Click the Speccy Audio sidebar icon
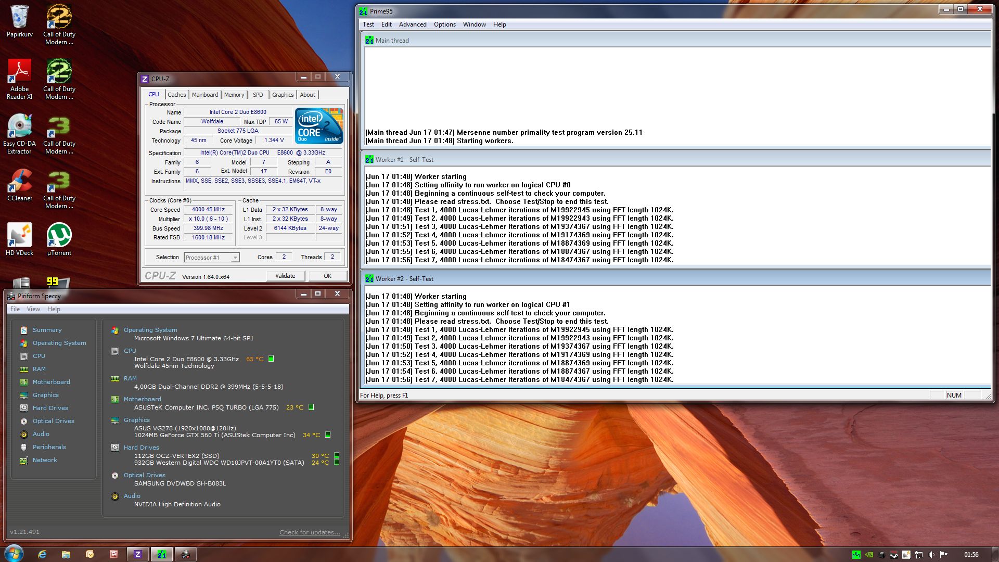The width and height of the screenshot is (999, 562). tap(24, 434)
